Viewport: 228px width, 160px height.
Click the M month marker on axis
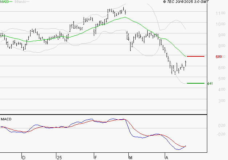tap(131, 158)
